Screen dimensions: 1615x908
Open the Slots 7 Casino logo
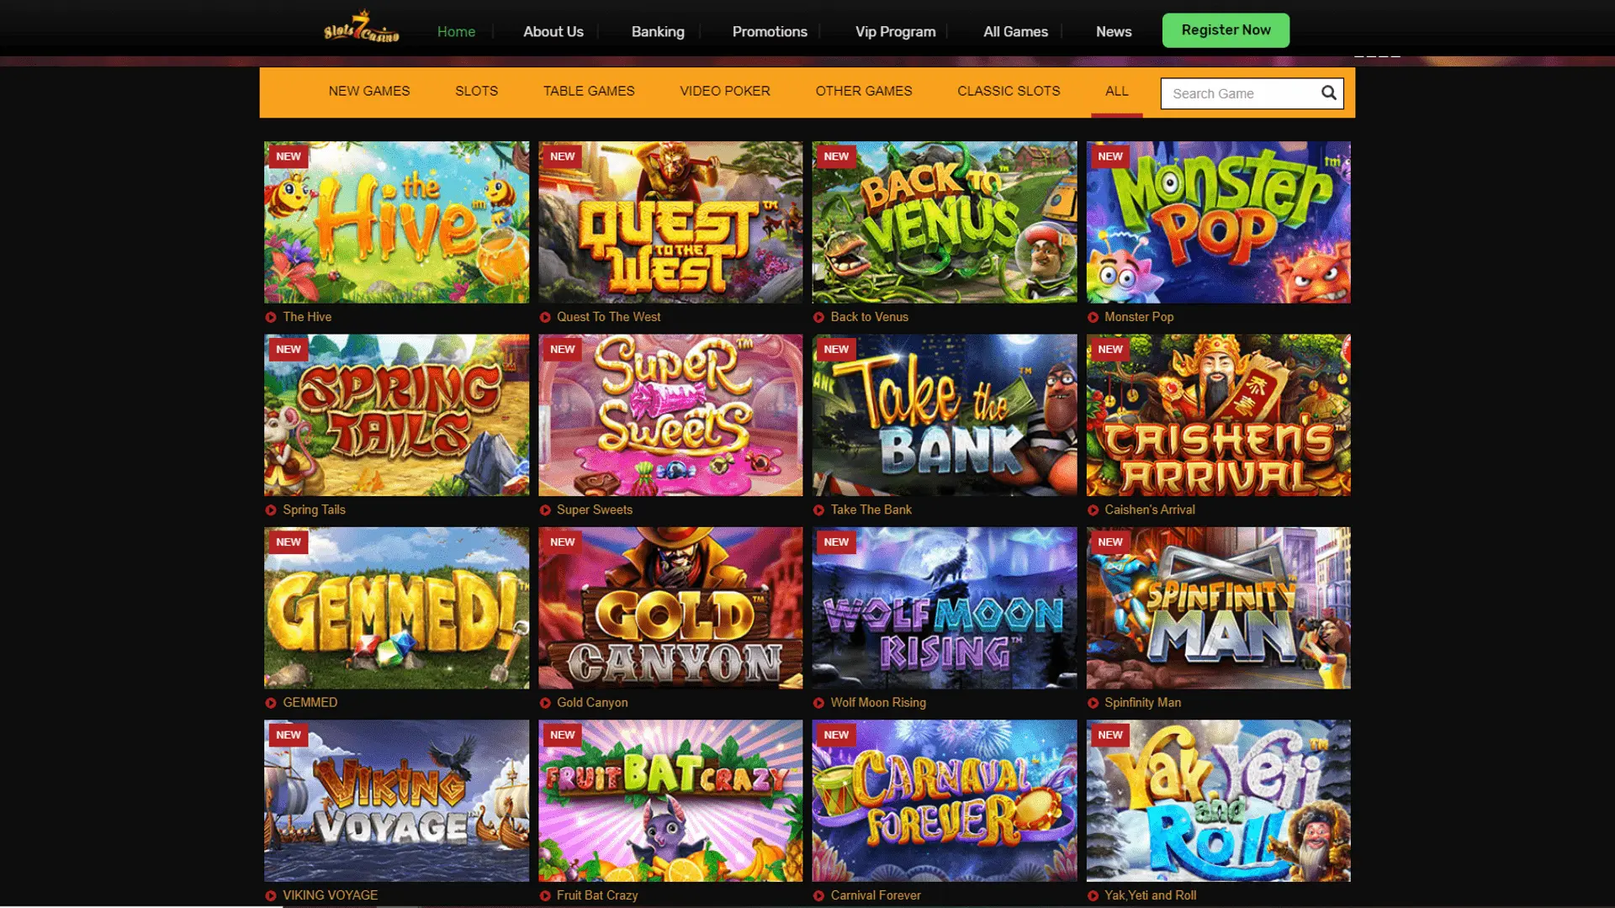click(x=362, y=27)
